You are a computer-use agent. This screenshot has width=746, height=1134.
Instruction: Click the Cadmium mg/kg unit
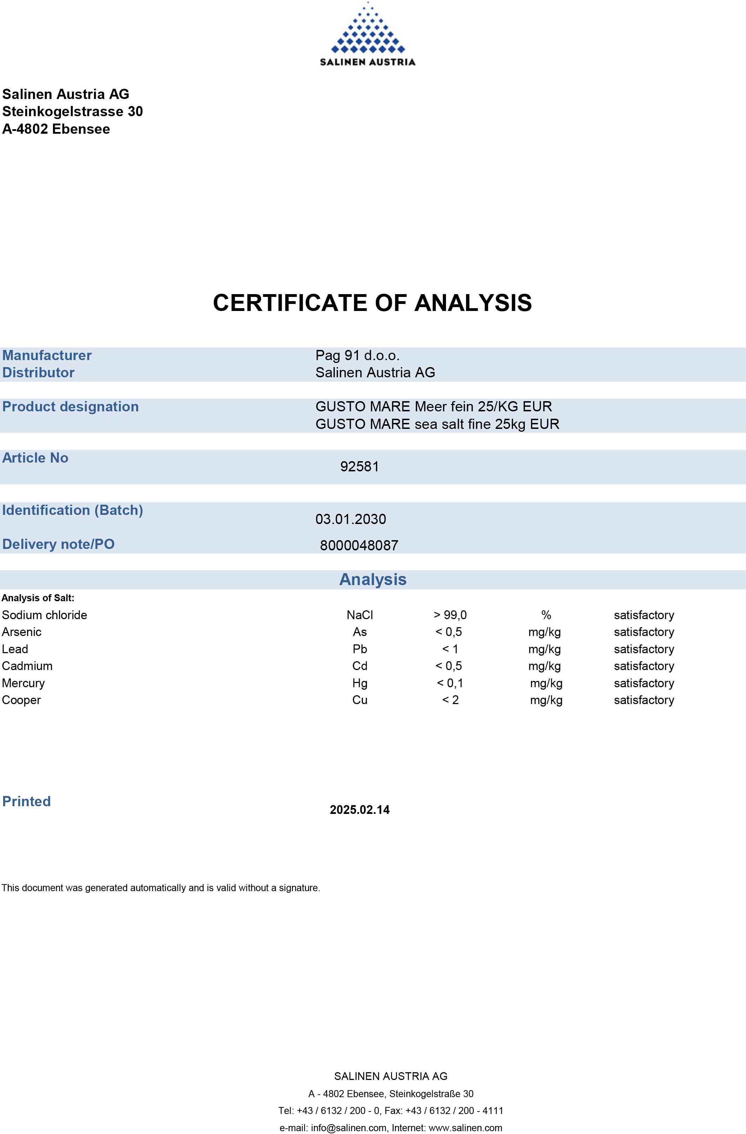click(544, 666)
